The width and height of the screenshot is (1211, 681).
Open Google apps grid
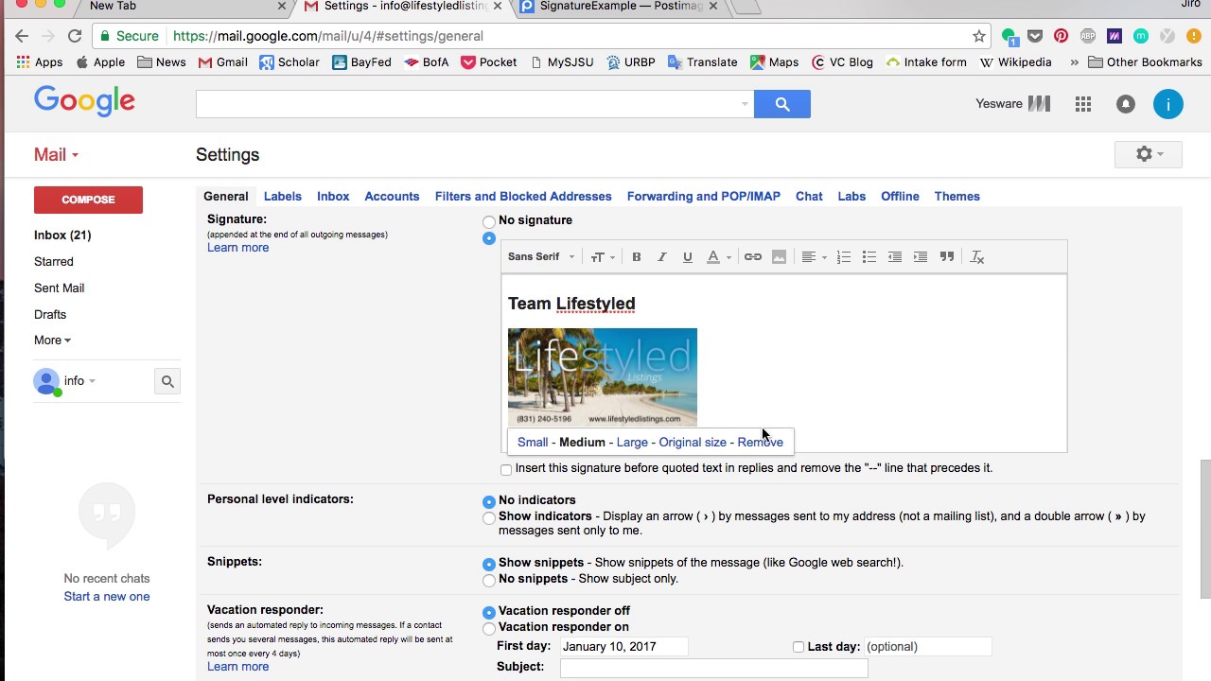pos(1083,104)
